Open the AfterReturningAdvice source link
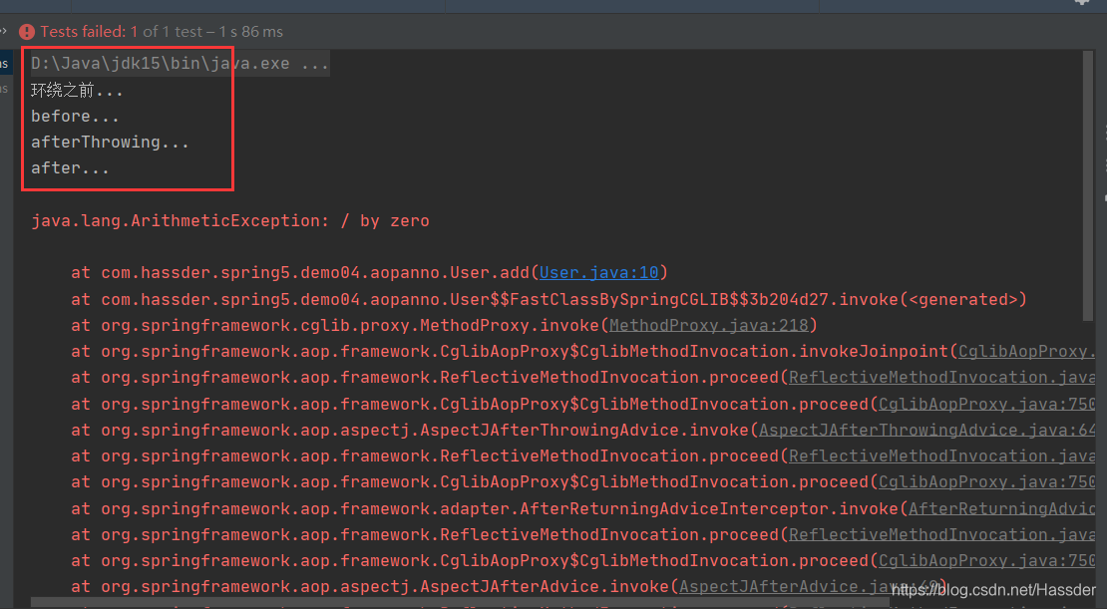Image resolution: width=1107 pixels, height=609 pixels. point(1002,508)
